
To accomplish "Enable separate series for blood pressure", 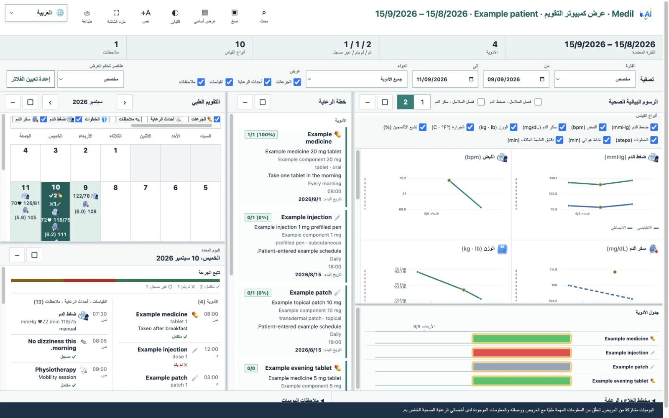I will coord(538,102).
